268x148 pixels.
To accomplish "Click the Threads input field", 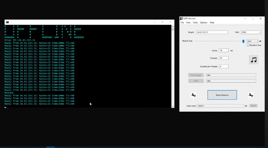I will pos(223,58).
